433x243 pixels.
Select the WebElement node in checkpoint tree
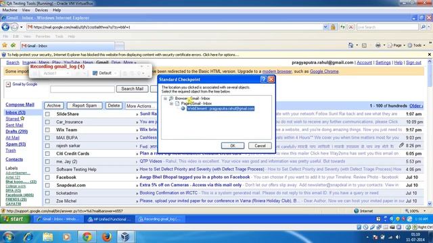click(x=221, y=109)
